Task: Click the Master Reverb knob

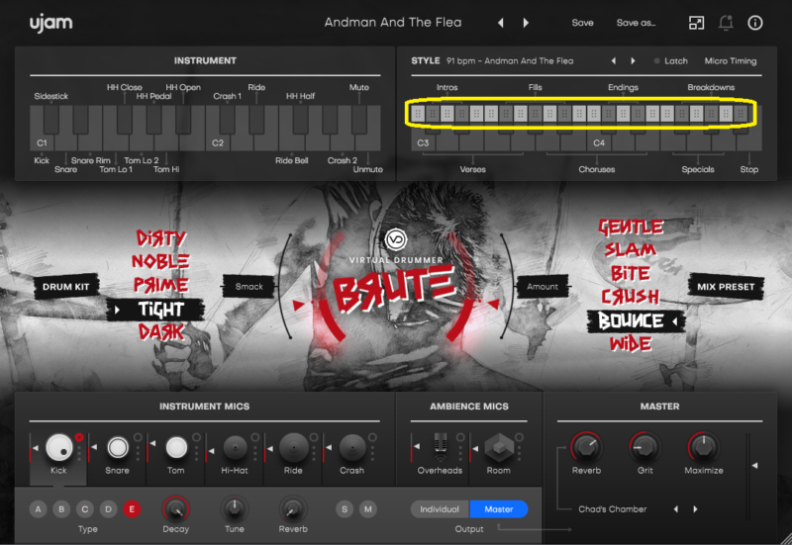Action: [x=586, y=447]
